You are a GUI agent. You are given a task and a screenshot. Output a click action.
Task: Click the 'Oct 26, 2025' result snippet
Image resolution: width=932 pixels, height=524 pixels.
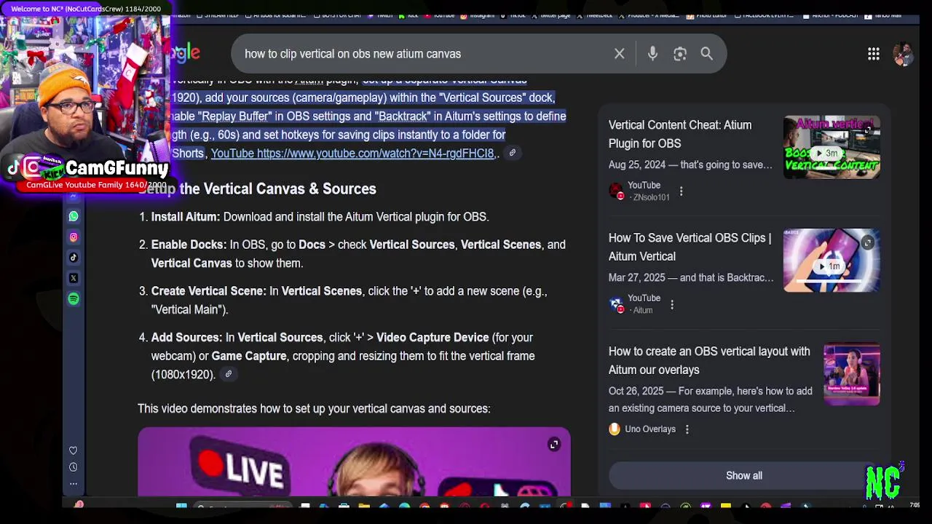coord(711,400)
